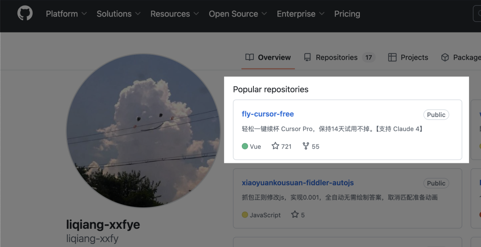Expand the Solutions dropdown menu

pyautogui.click(x=118, y=14)
